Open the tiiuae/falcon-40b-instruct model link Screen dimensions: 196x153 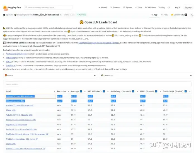coord(20,96)
